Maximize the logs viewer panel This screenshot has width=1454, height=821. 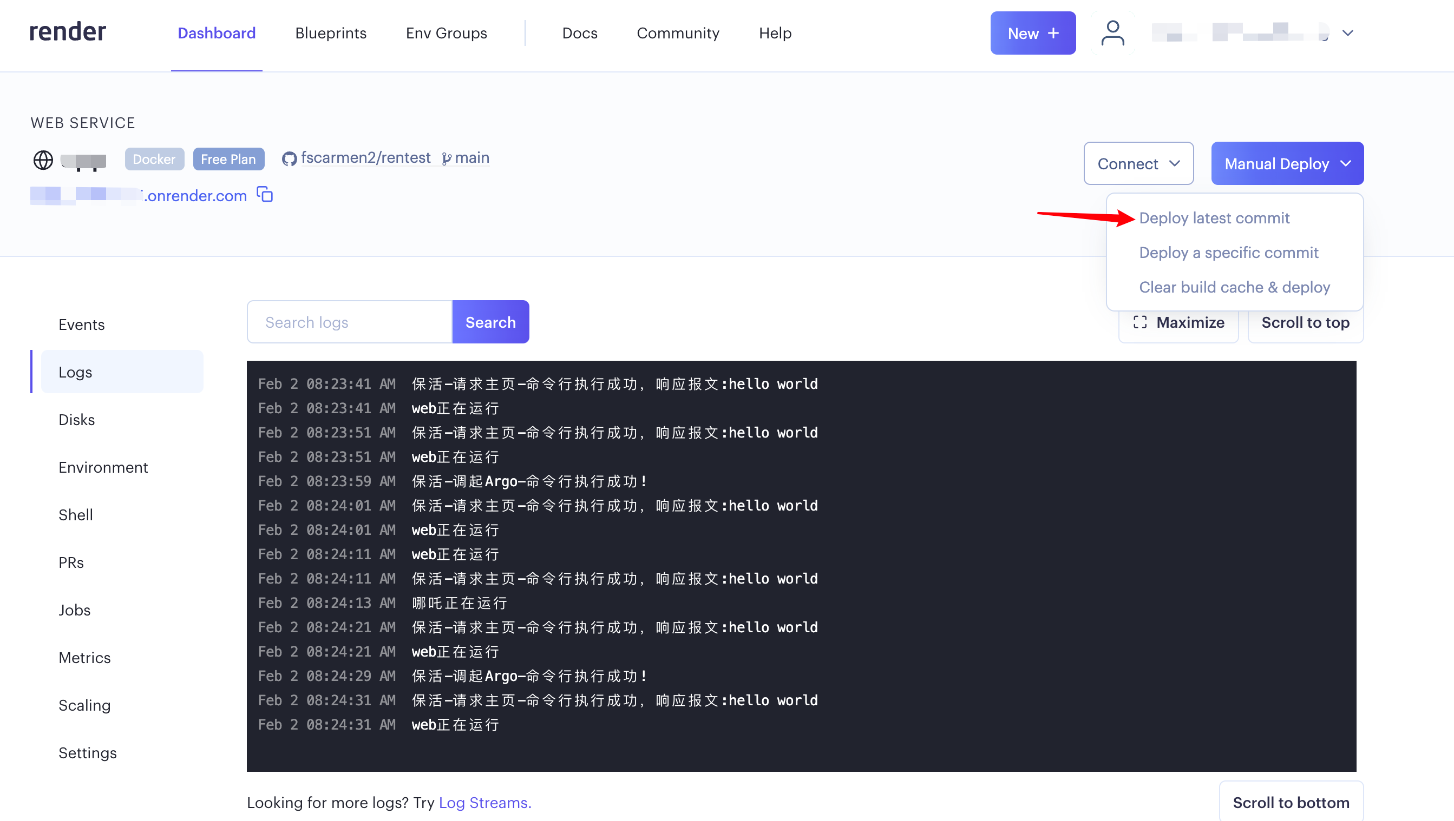click(x=1178, y=322)
